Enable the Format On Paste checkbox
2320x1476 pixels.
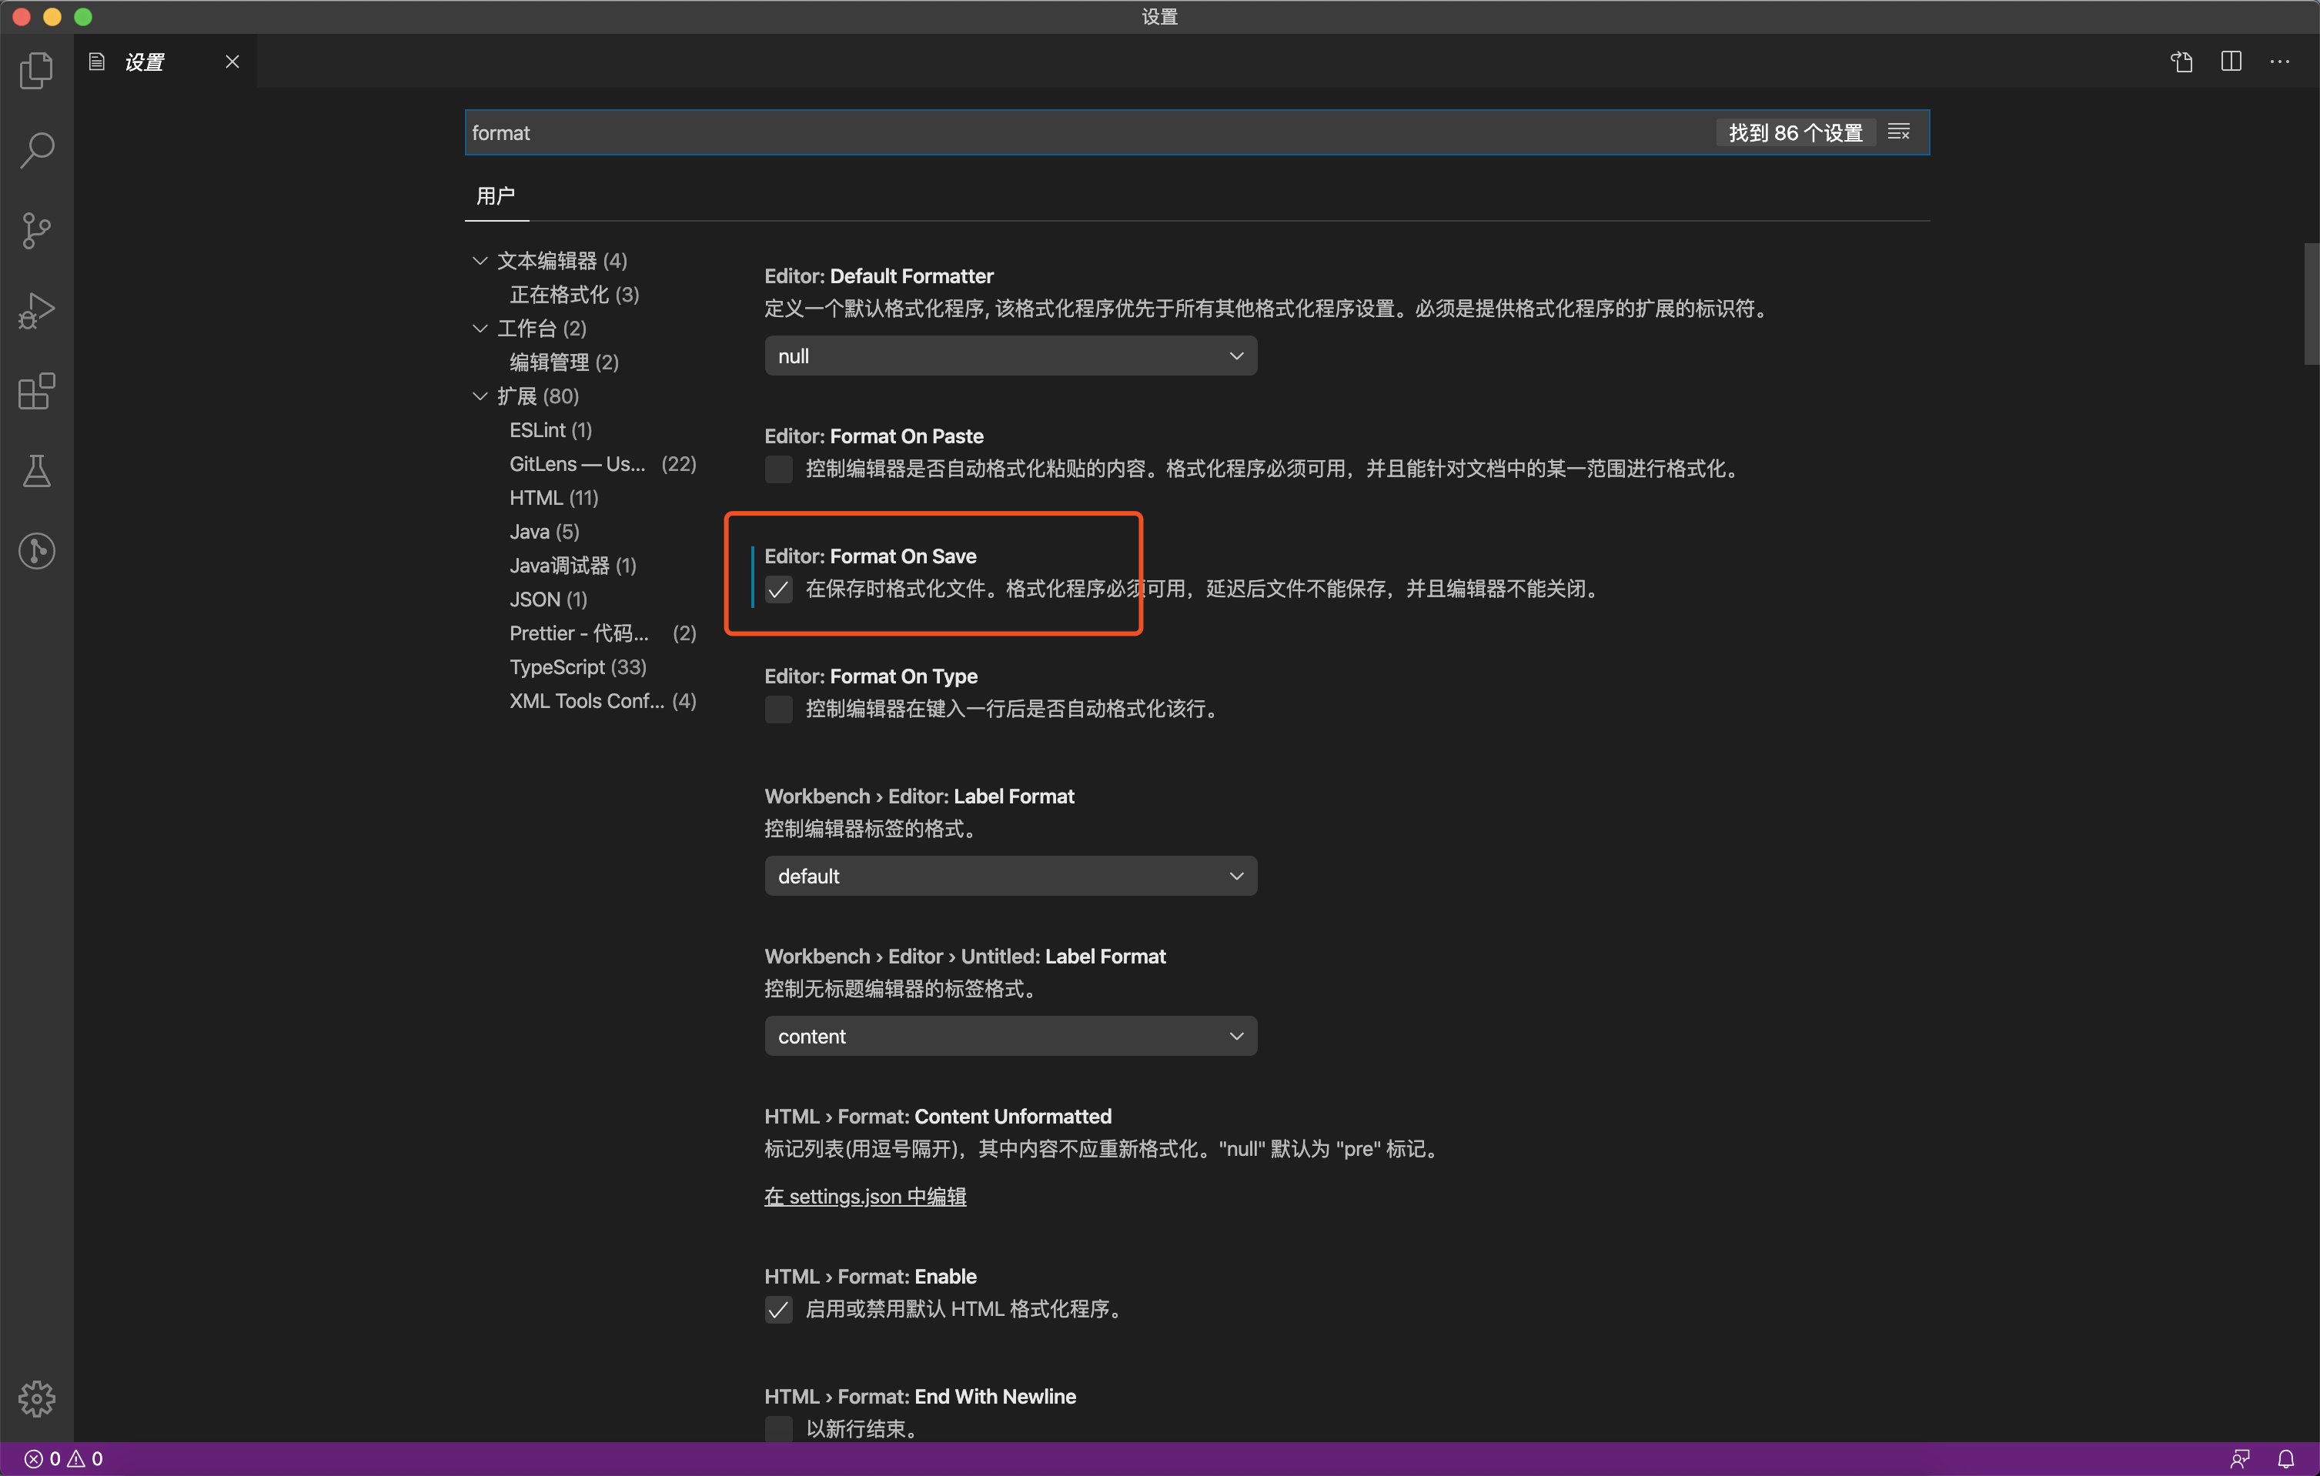(x=778, y=469)
